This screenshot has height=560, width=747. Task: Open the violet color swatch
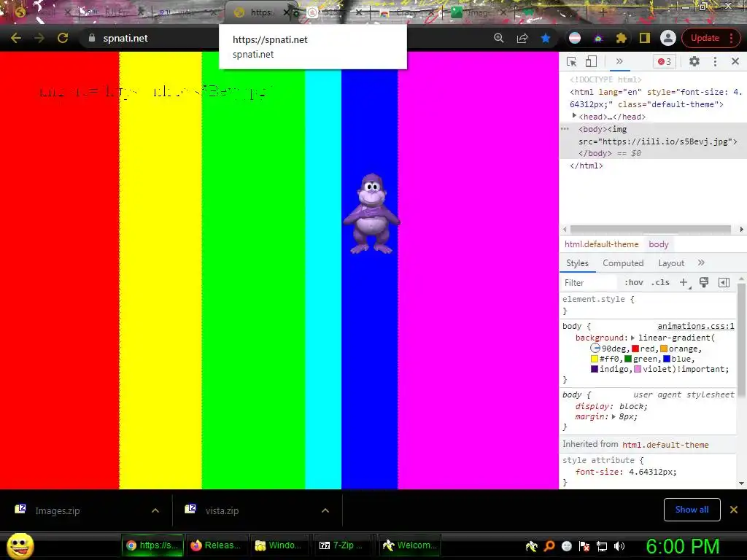coord(638,368)
